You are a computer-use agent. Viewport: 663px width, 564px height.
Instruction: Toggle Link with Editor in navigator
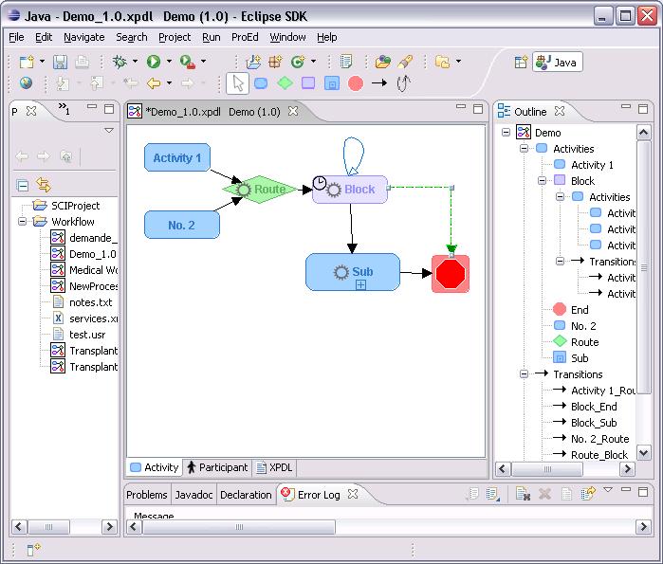[x=43, y=185]
